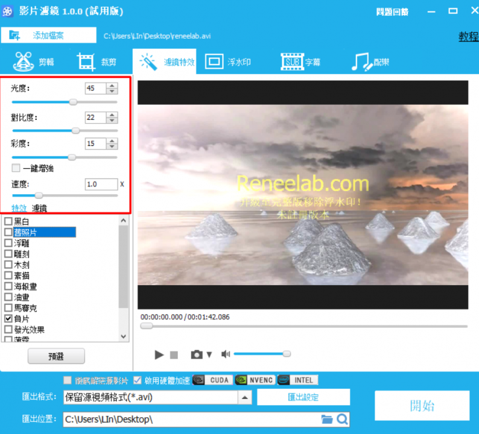Open the 教程 tutorial link
The height and width of the screenshot is (434, 479).
[x=469, y=37]
